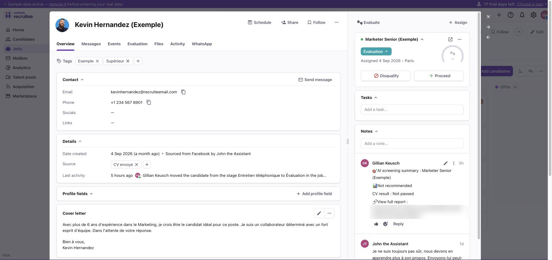
Task: Like Gillian Keusch's note with thumbs up
Action: [x=376, y=224]
